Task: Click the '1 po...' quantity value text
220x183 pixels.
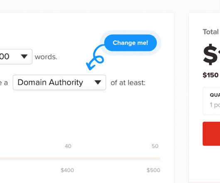Action: point(215,105)
